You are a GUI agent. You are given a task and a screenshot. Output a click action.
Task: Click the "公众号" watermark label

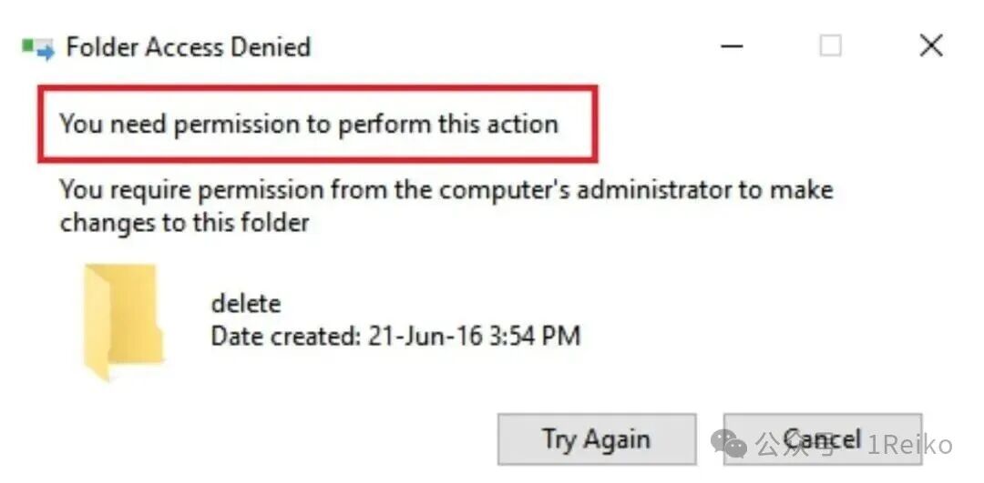click(x=794, y=444)
